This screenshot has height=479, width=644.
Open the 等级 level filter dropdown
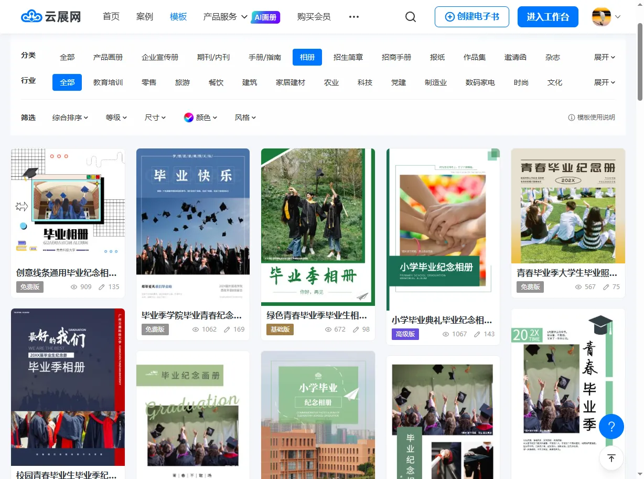(116, 118)
